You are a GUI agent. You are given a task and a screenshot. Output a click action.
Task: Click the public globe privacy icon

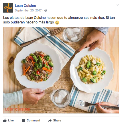(x=46, y=11)
